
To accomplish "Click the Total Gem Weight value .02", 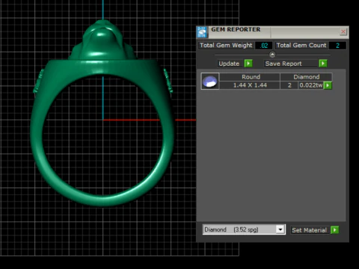I will (264, 46).
